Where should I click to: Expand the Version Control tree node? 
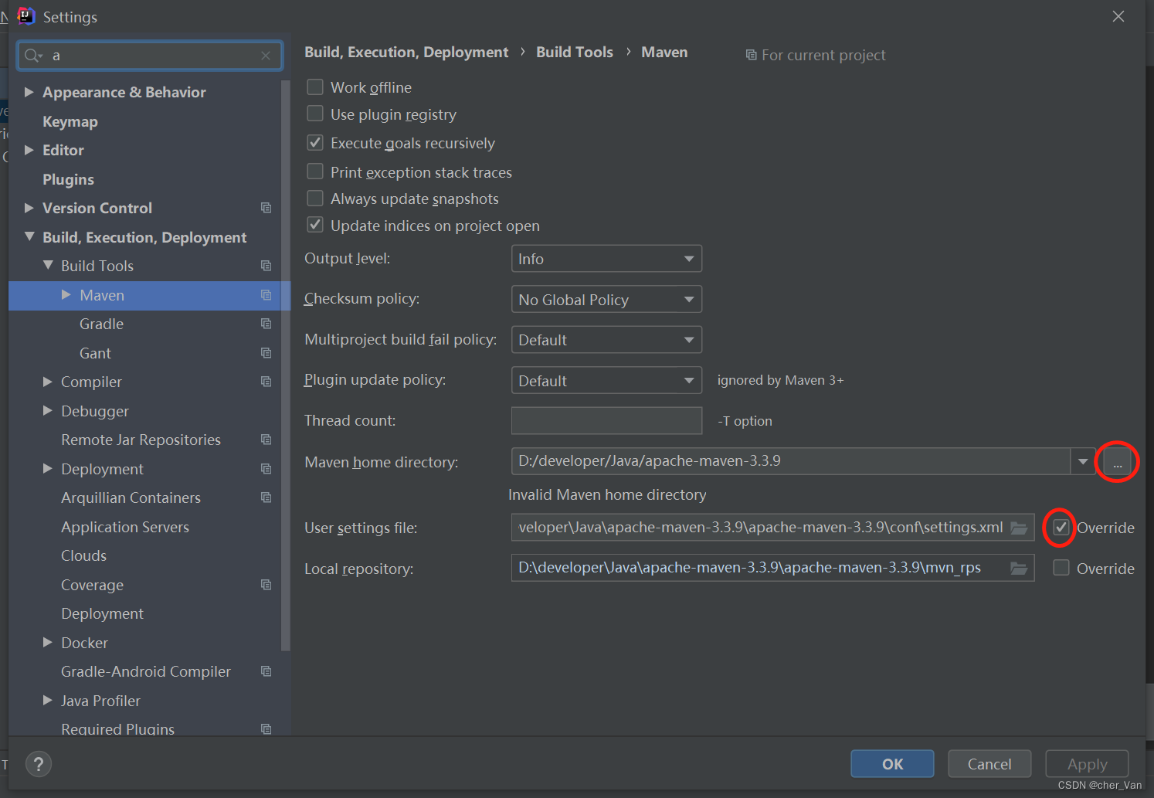pyautogui.click(x=29, y=208)
